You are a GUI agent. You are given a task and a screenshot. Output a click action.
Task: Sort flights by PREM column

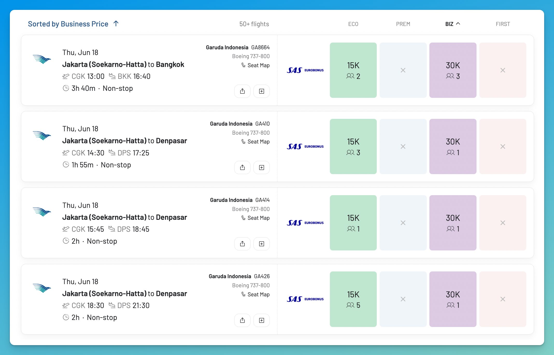(403, 24)
